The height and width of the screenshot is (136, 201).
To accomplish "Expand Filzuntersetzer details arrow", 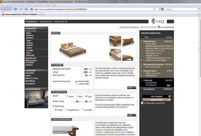I will point(141,76).
